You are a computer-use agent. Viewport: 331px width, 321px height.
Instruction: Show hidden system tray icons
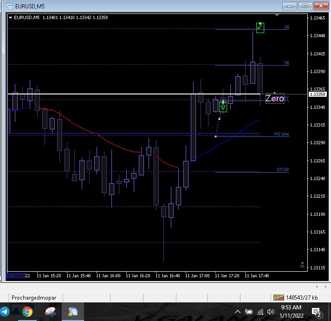238,312
